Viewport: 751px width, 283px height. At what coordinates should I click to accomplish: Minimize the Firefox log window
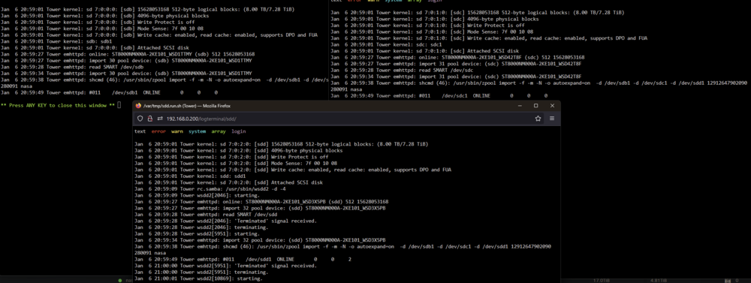pyautogui.click(x=519, y=106)
